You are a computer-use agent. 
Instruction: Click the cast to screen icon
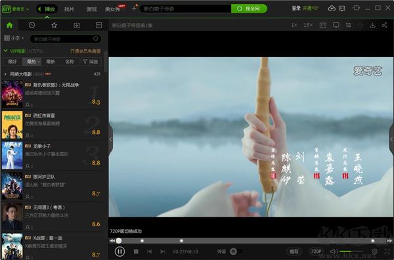(x=336, y=25)
